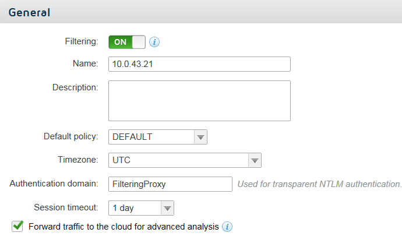Image resolution: width=402 pixels, height=236 pixels.
Task: Click the Default policy label
Action: (71, 136)
